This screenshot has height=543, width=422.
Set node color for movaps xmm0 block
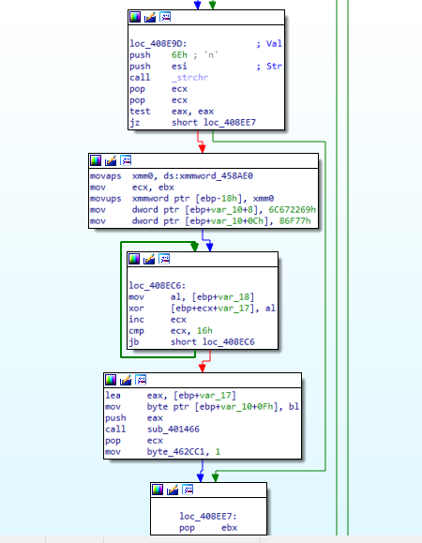pyautogui.click(x=96, y=160)
